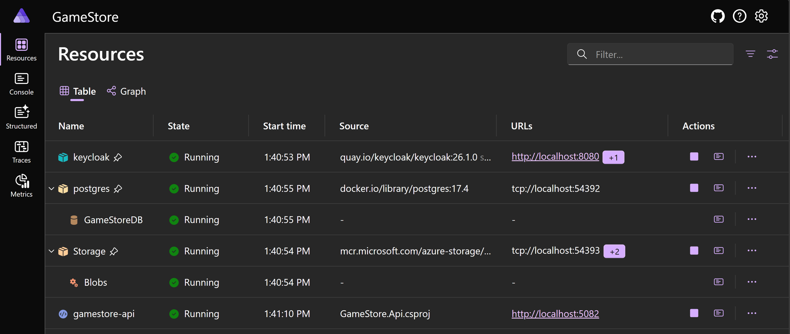Click GameStore.Api.csproj source text
The image size is (790, 334).
[x=385, y=314]
